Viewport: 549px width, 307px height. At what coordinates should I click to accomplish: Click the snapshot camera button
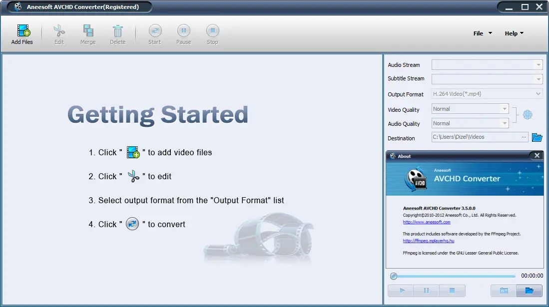(504, 291)
